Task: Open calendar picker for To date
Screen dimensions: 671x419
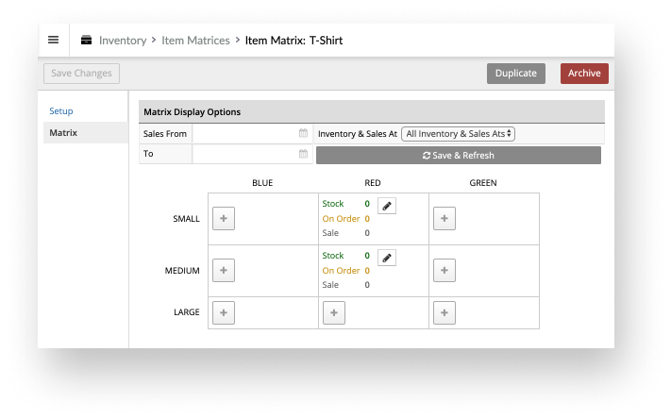Action: [x=303, y=154]
